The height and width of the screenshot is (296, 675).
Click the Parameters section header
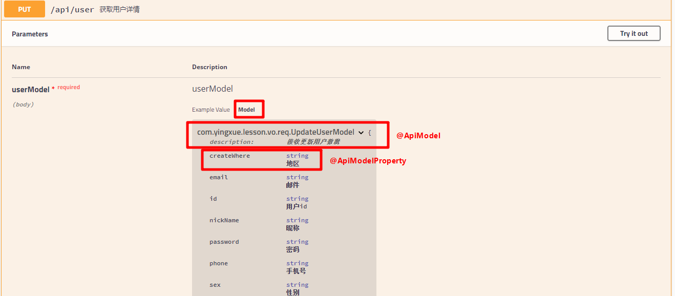tap(30, 33)
